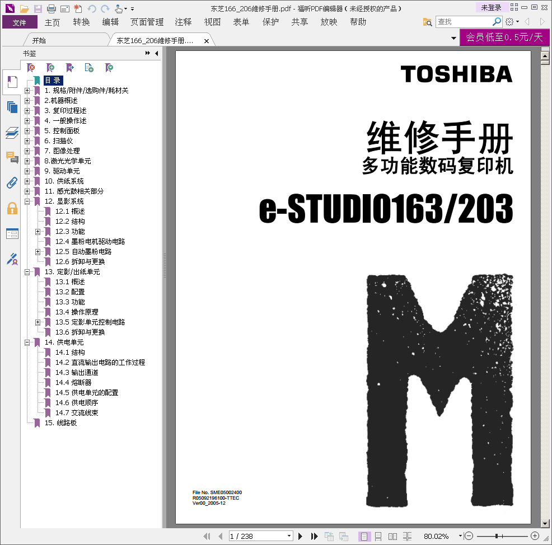This screenshot has width=552, height=545.
Task: Open the Page thumbnails sidebar icon
Action: [x=12, y=107]
